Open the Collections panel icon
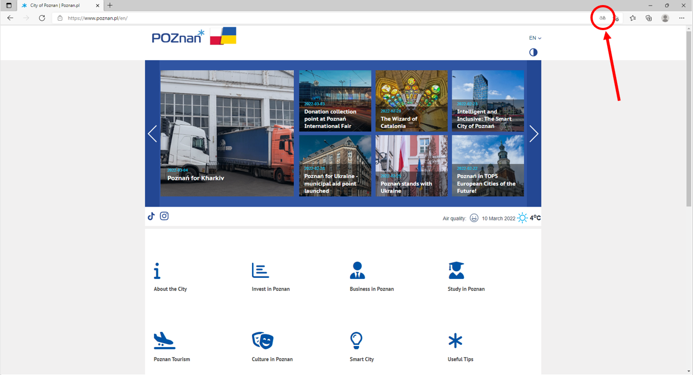The height and width of the screenshot is (375, 693). [649, 18]
